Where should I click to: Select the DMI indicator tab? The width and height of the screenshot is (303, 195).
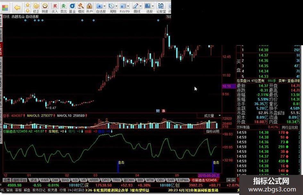point(55,180)
